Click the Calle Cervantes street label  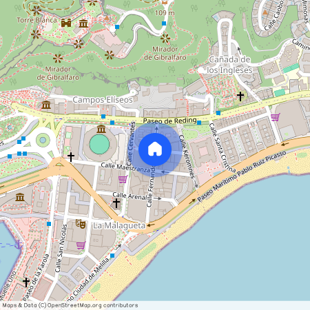click(131, 144)
